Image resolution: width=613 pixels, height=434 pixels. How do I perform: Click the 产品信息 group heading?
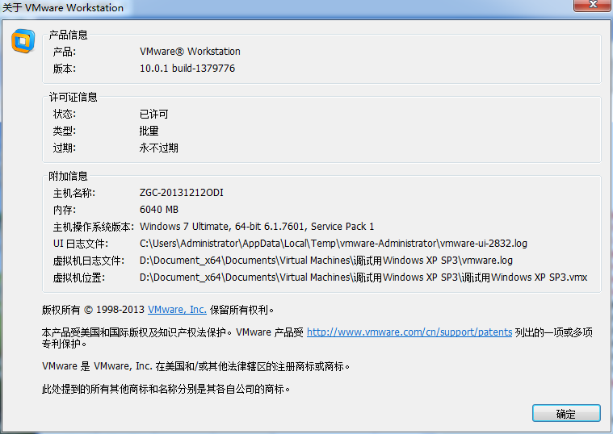(x=68, y=35)
